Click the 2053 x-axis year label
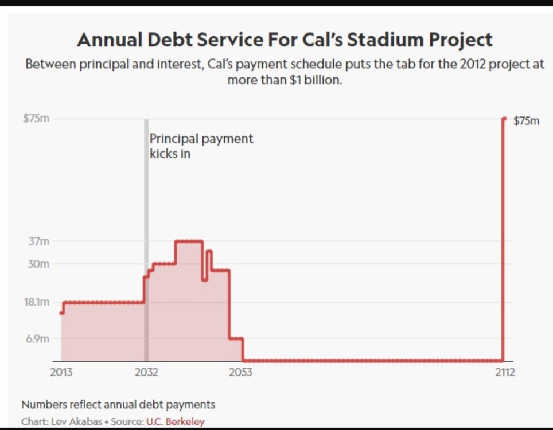Viewport: 553px width, 430px height. pos(240,372)
